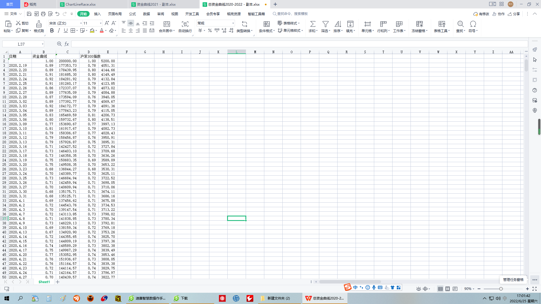Click the Conditional Formatting (条件格式) icon
This screenshot has height=304, width=541.
click(x=266, y=24)
